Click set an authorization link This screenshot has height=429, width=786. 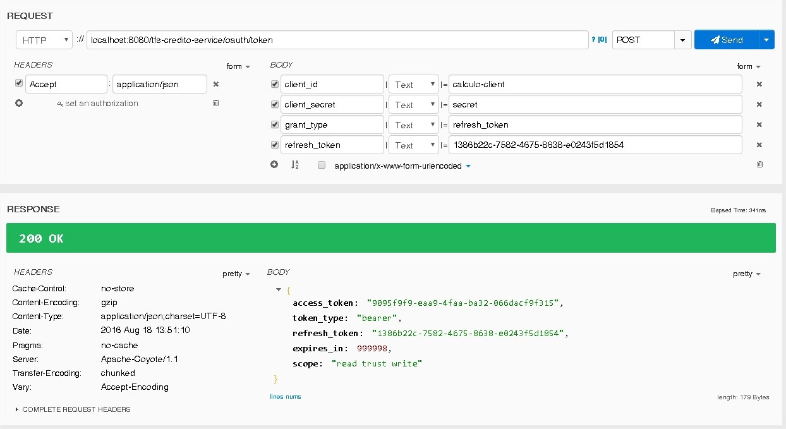point(98,104)
